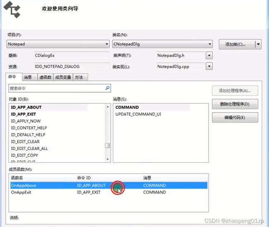Select ID_APP_EXIT in object ID list
The height and width of the screenshot is (227, 269).
click(x=24, y=114)
